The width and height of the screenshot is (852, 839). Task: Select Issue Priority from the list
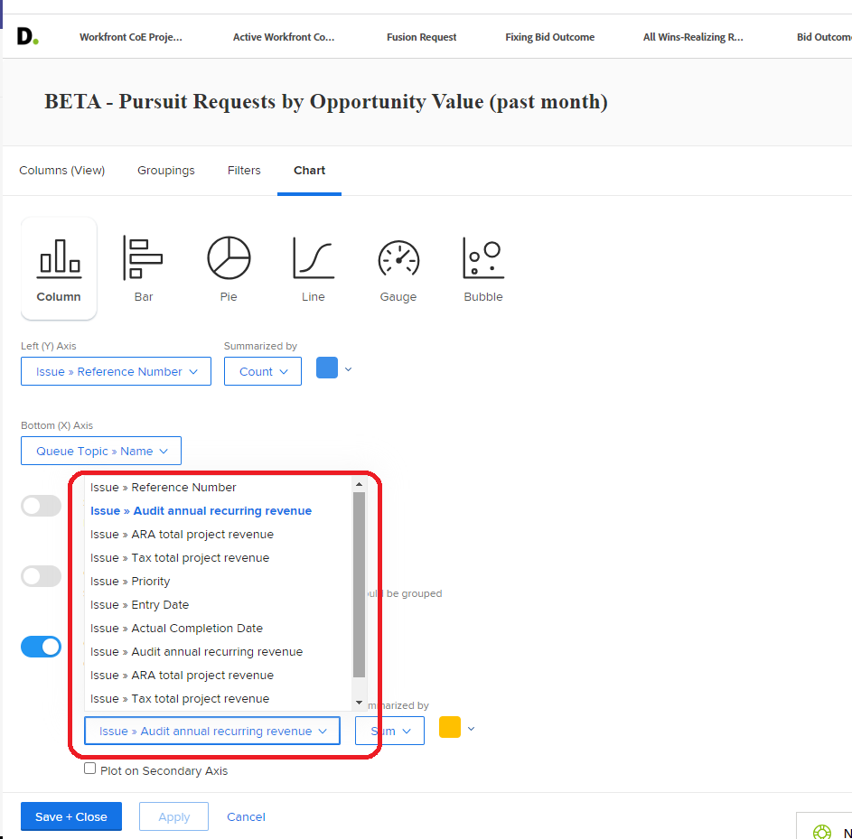(x=130, y=582)
